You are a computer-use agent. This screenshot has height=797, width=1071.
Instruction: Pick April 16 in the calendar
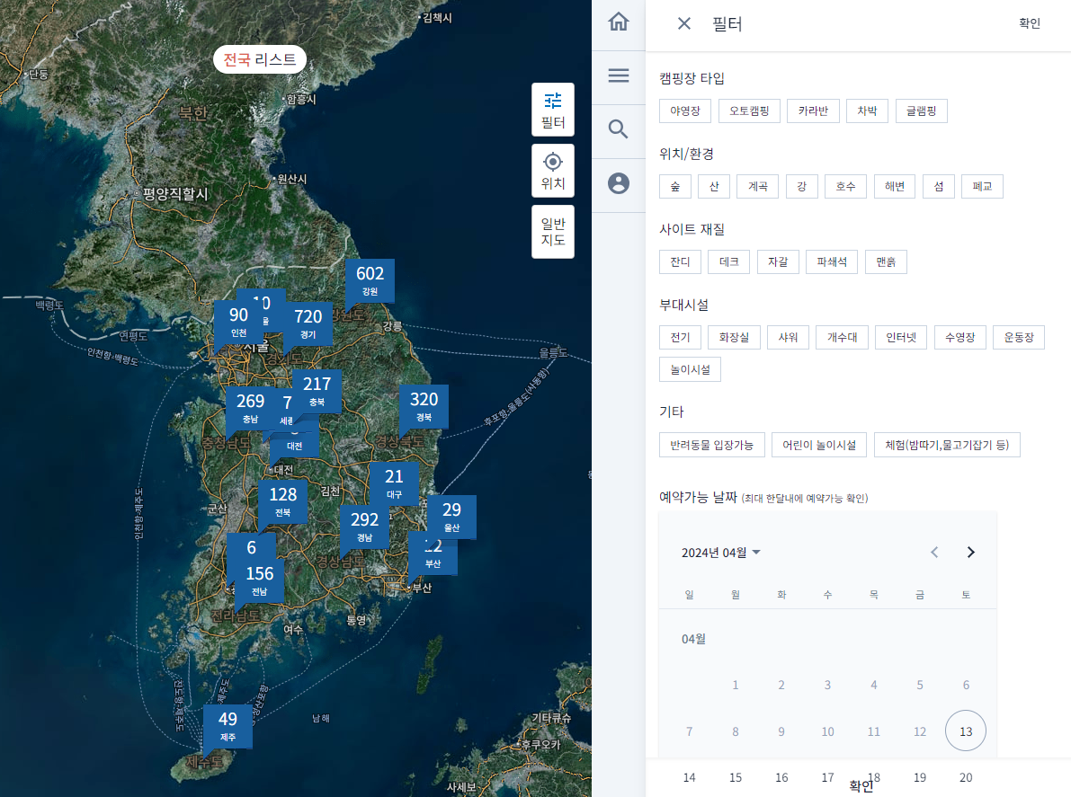click(x=781, y=777)
